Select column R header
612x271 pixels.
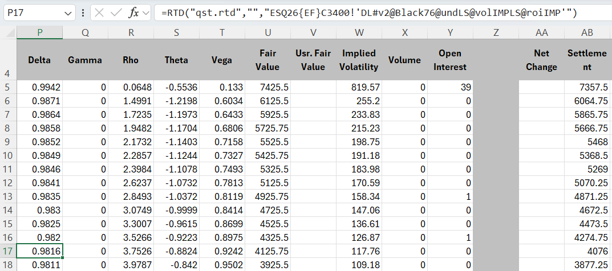tap(131, 32)
